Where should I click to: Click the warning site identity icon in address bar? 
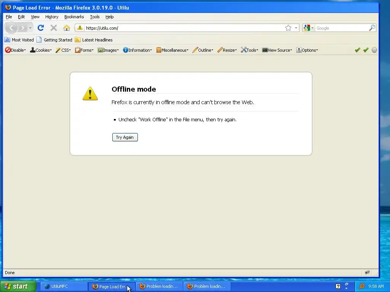(x=80, y=28)
